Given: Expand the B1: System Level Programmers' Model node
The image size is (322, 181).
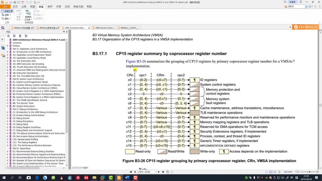Looking at the screenshot, I should pyautogui.click(x=8, y=82).
